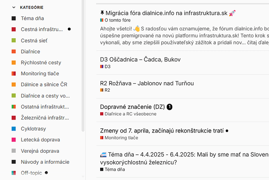Open the Zmeny od 7. apríla topic
Image resolution: width=269 pixels, height=180 pixels.
162,131
